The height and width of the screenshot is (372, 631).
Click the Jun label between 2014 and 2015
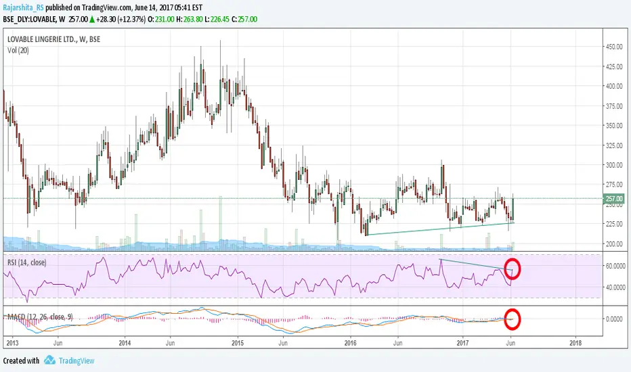point(170,343)
